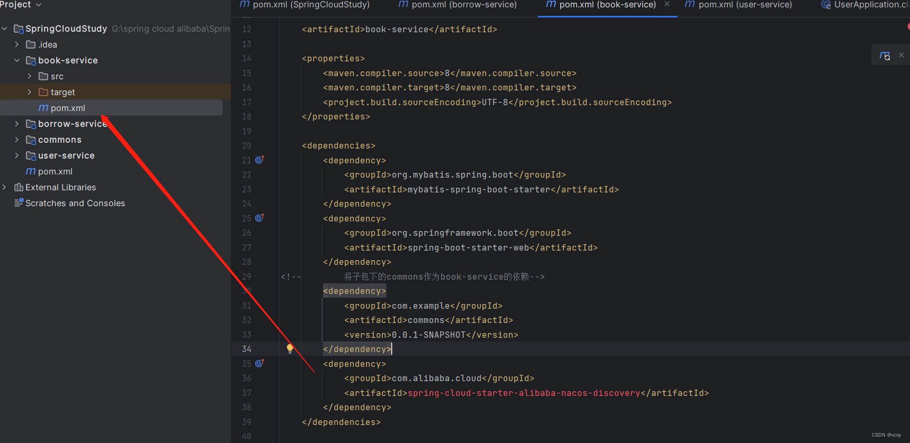910x443 pixels.
Task: Click the Scratches and Consoles icon
Action: [x=19, y=202]
